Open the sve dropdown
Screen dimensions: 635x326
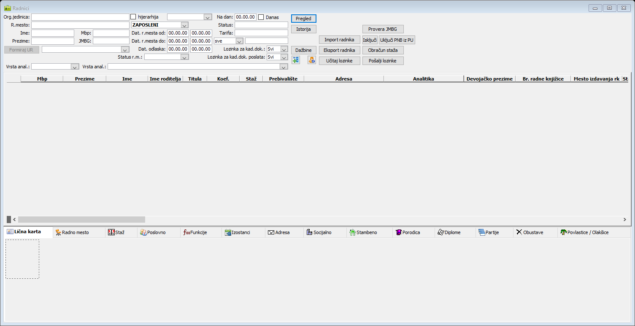[240, 41]
